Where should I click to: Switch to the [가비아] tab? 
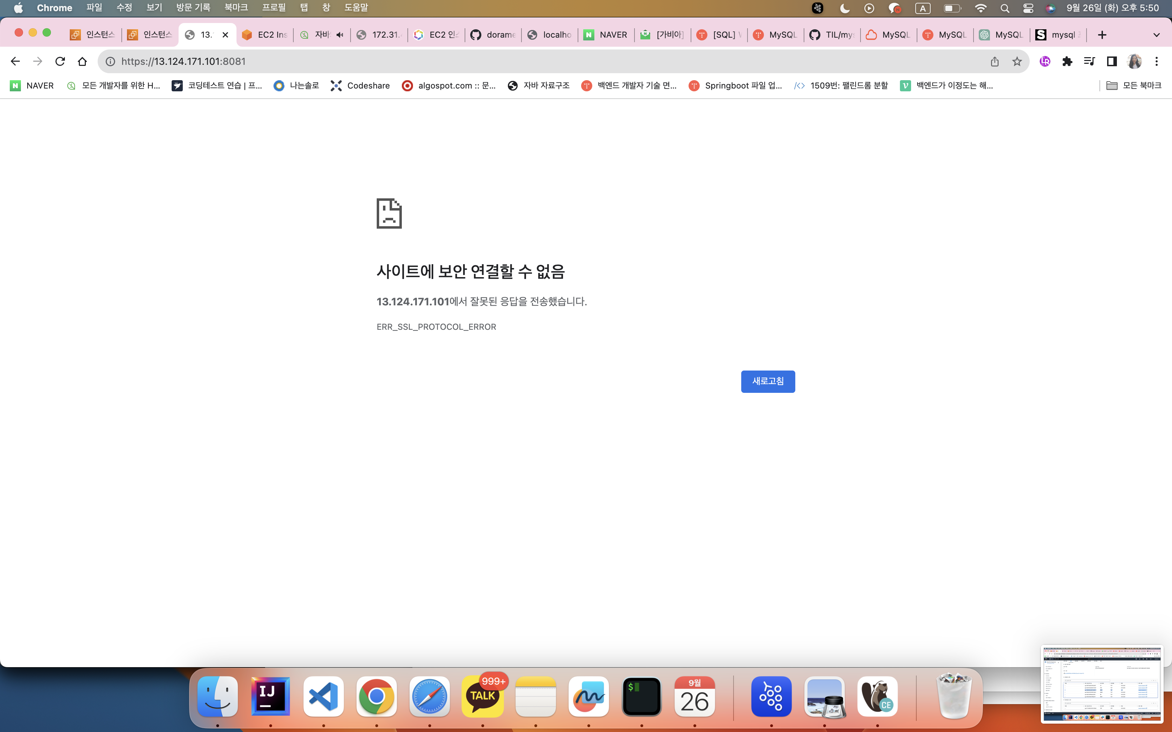662,35
